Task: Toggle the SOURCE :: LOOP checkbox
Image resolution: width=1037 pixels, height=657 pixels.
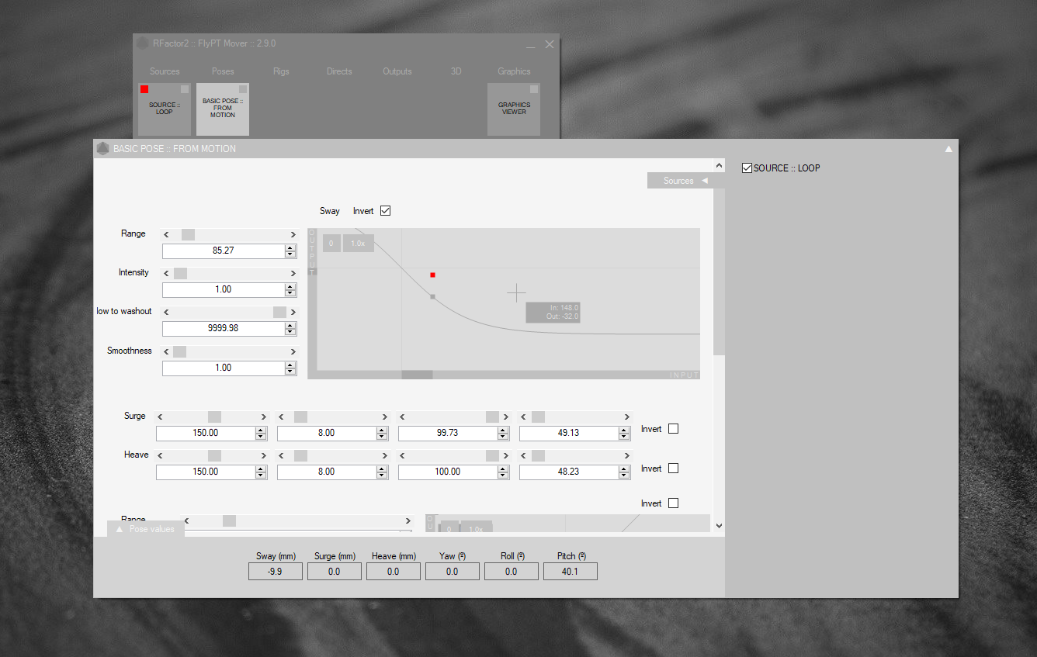Action: click(747, 168)
